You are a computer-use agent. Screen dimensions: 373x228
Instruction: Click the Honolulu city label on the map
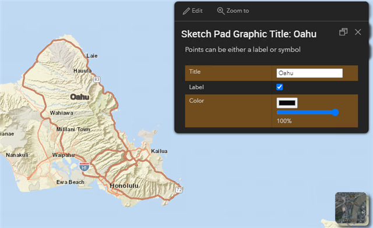click(124, 186)
